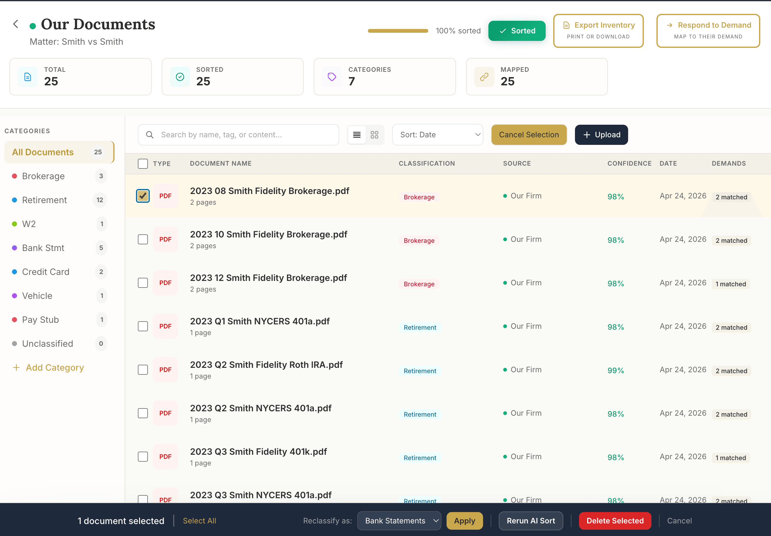The image size is (771, 536).
Task: Check the 2023 Q1 NYCERS 401a checkbox
Action: pyautogui.click(x=143, y=326)
